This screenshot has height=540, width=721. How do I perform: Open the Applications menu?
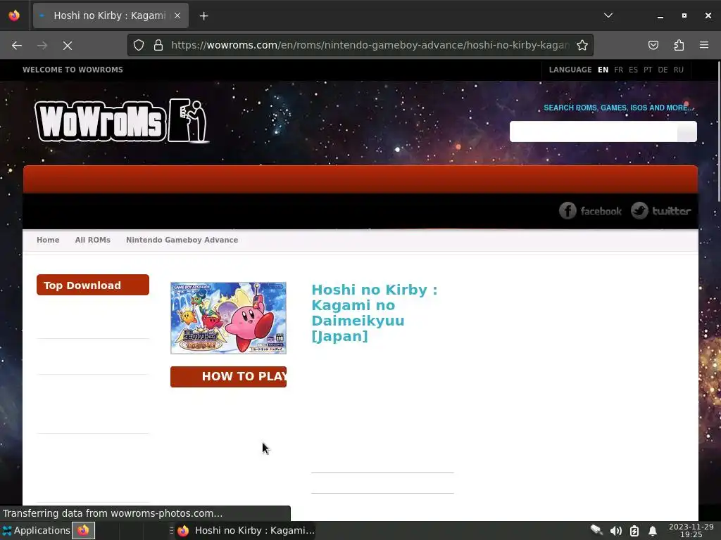click(x=36, y=530)
